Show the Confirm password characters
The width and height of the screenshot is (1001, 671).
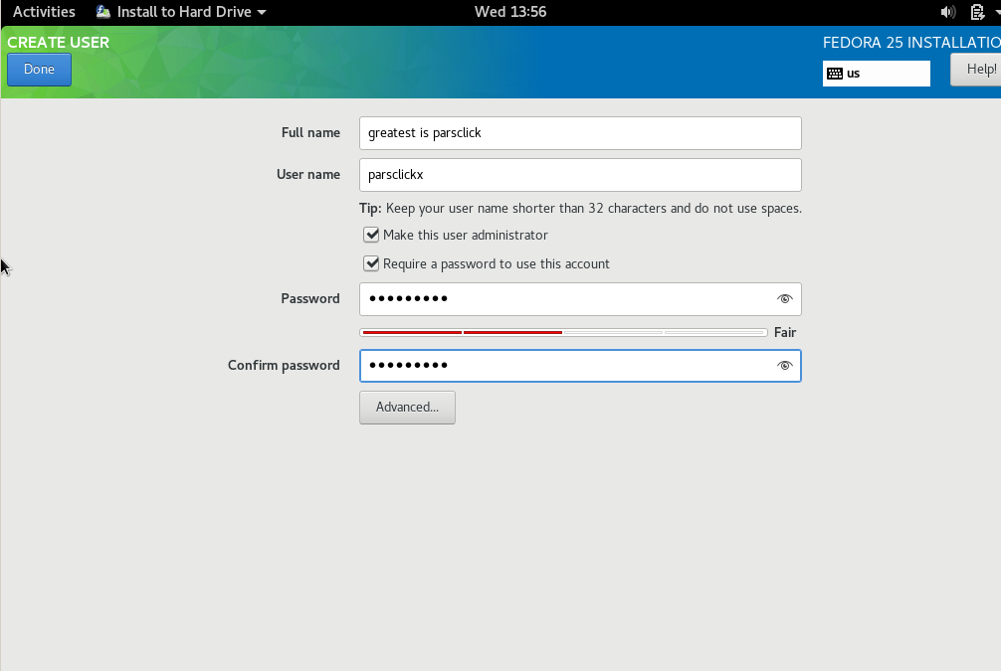(784, 365)
